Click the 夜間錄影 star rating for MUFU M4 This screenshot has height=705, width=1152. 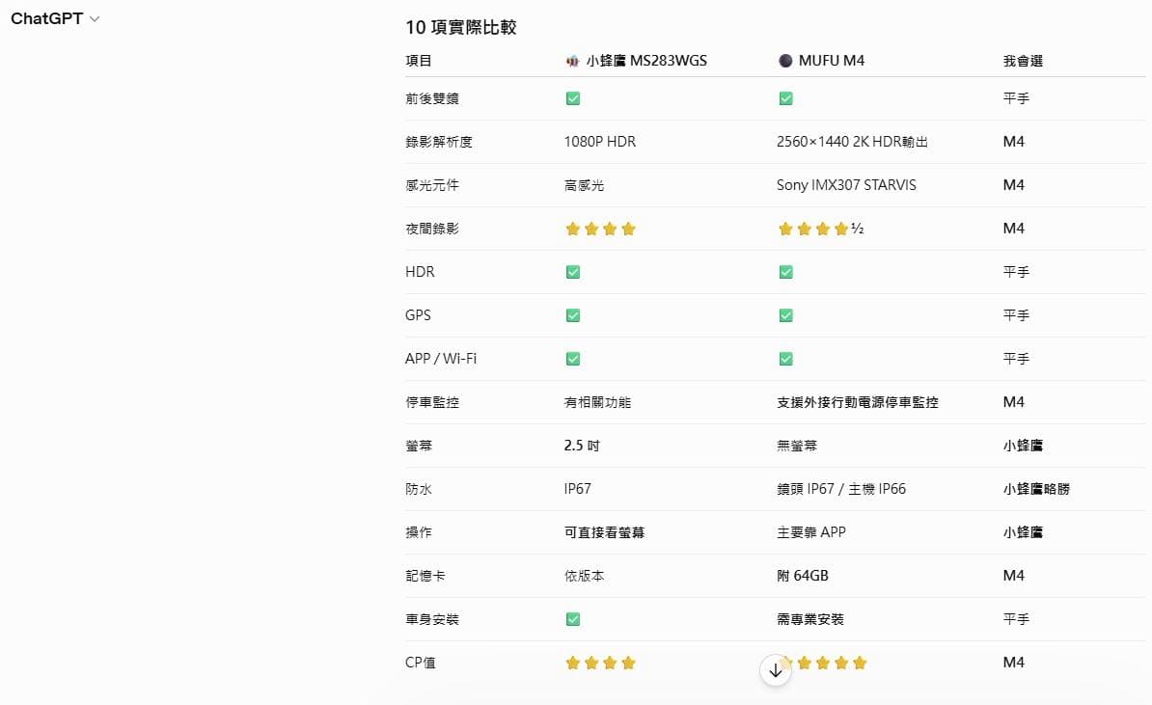tap(821, 230)
